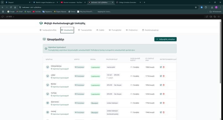Reload the page from browser toolbar
The height and width of the screenshot is (120, 223).
(x=11, y=7)
